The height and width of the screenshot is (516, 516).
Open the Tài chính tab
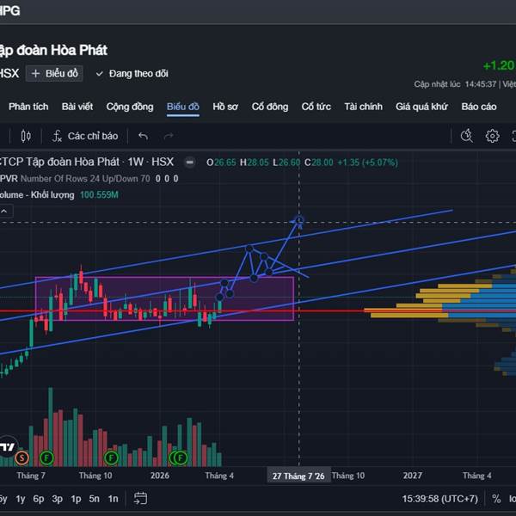coord(363,107)
